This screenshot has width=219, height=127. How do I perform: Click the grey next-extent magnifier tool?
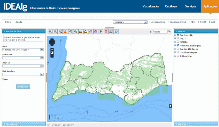coord(71,32)
